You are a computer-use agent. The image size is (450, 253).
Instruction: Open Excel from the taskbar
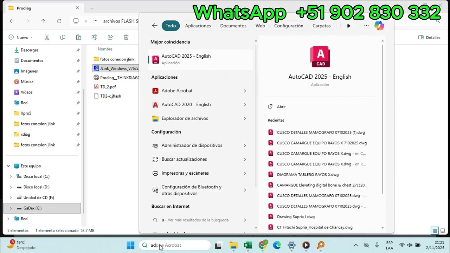pyautogui.click(x=248, y=245)
